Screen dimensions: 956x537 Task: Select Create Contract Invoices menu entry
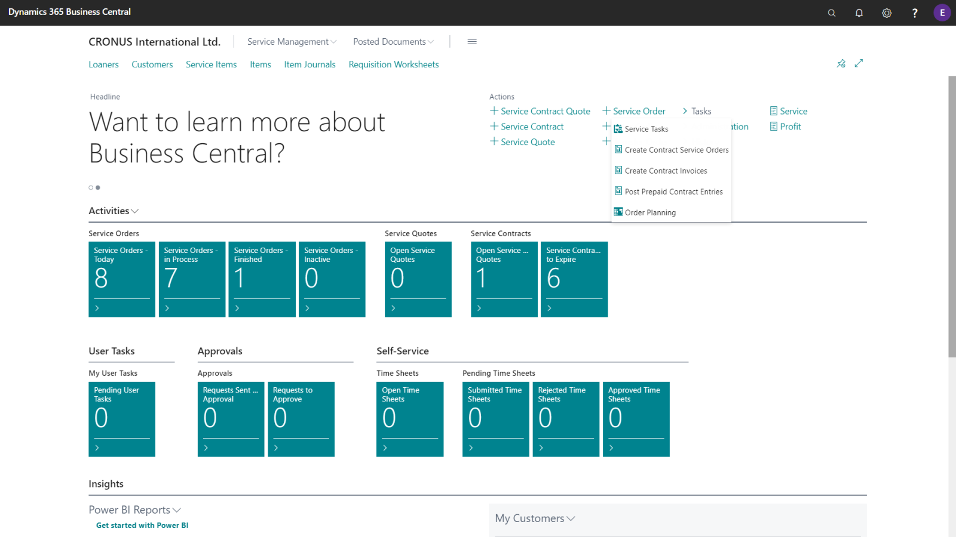pyautogui.click(x=666, y=171)
